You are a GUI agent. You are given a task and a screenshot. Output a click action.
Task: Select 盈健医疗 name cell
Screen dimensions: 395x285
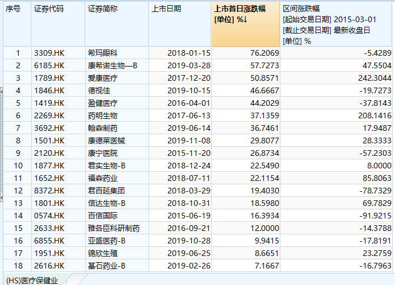point(117,103)
